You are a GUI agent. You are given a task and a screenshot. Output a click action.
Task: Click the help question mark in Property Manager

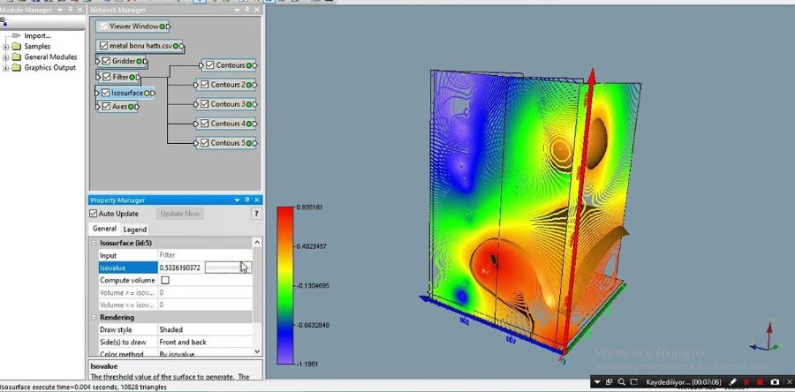pyautogui.click(x=256, y=214)
